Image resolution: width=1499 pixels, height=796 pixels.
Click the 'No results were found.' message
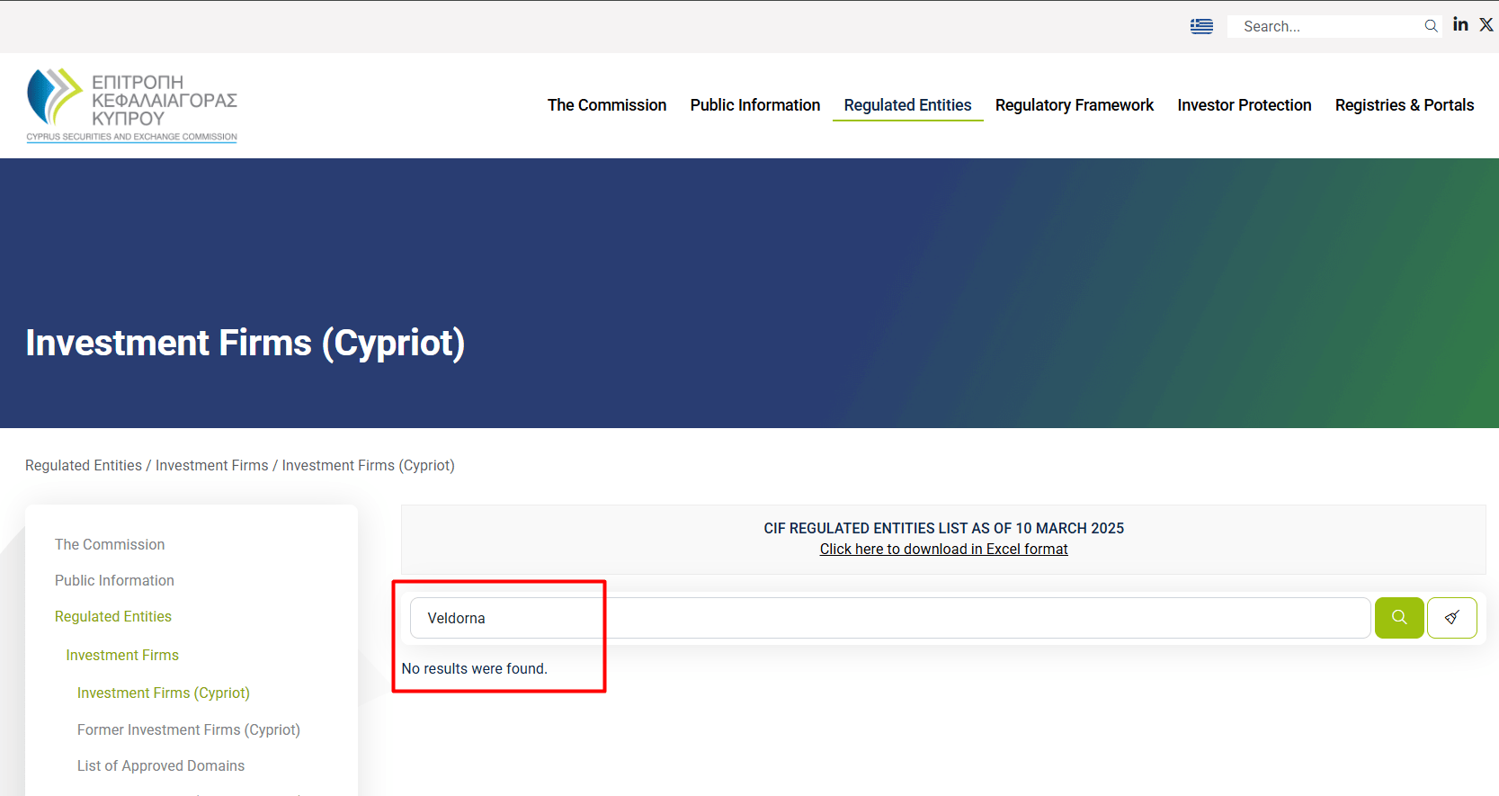pyautogui.click(x=475, y=668)
